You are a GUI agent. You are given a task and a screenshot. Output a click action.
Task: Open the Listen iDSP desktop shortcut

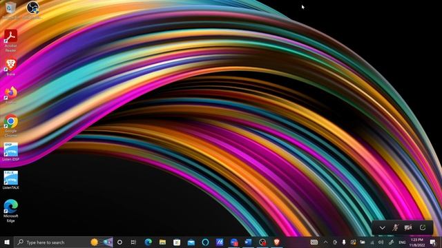[x=11, y=152]
